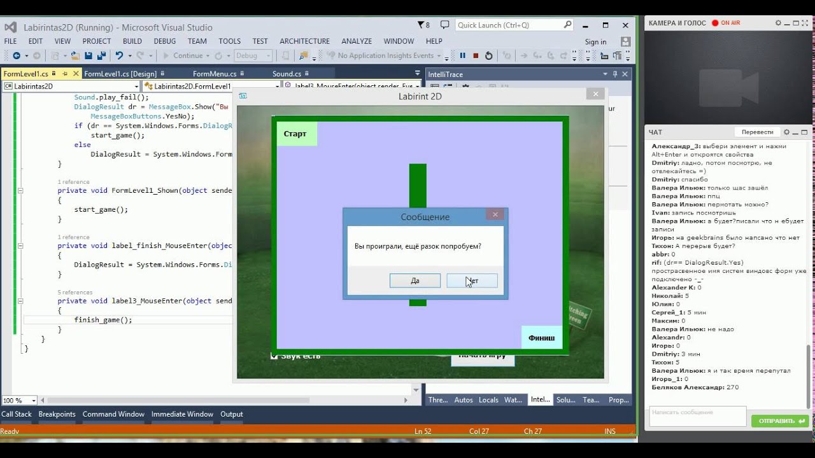Switch to the Locals tab
This screenshot has width=815, height=458.
(x=488, y=399)
